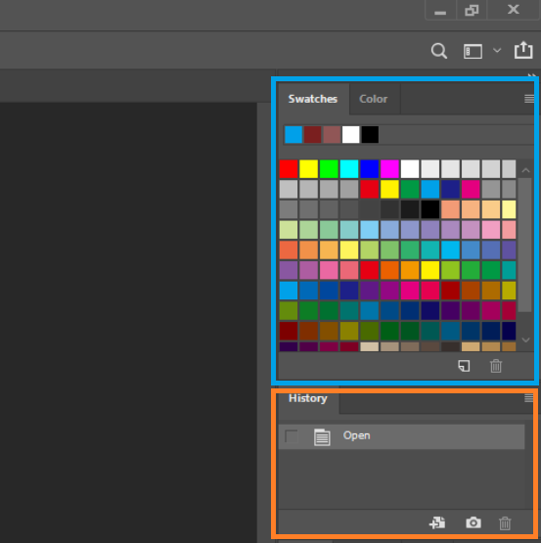Choose the recent white swatch
Viewport: 541px width, 543px height.
[351, 134]
